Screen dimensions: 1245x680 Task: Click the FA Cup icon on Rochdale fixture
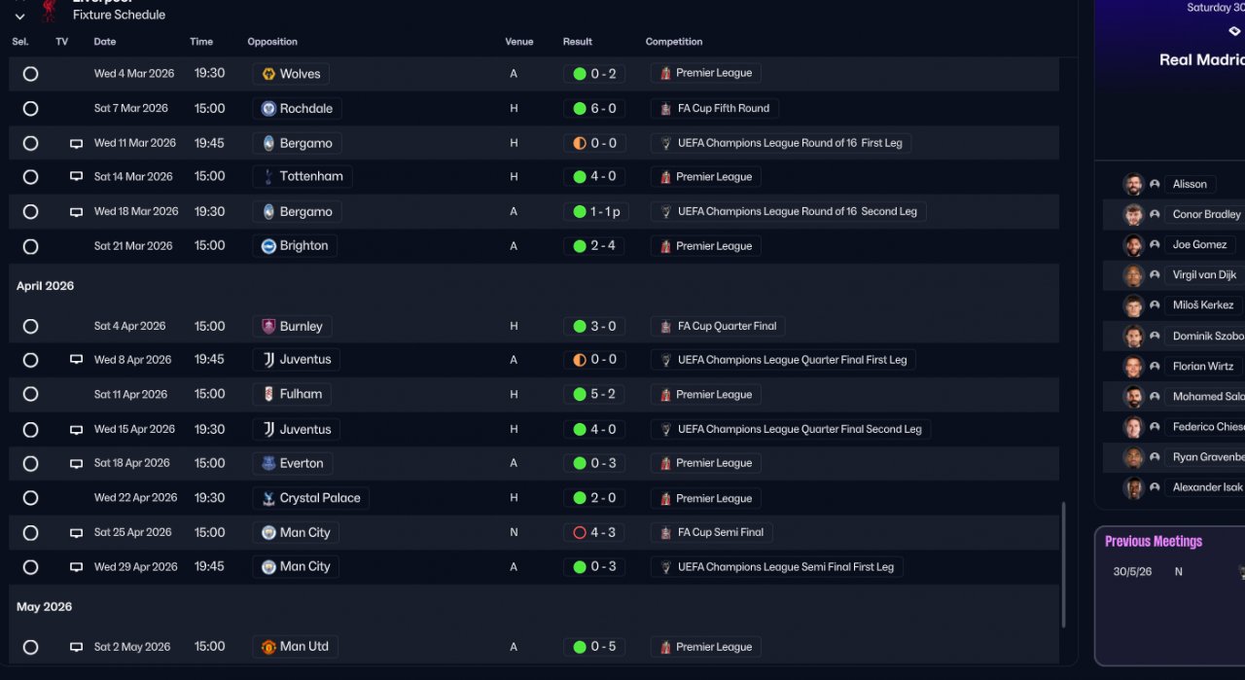(665, 109)
